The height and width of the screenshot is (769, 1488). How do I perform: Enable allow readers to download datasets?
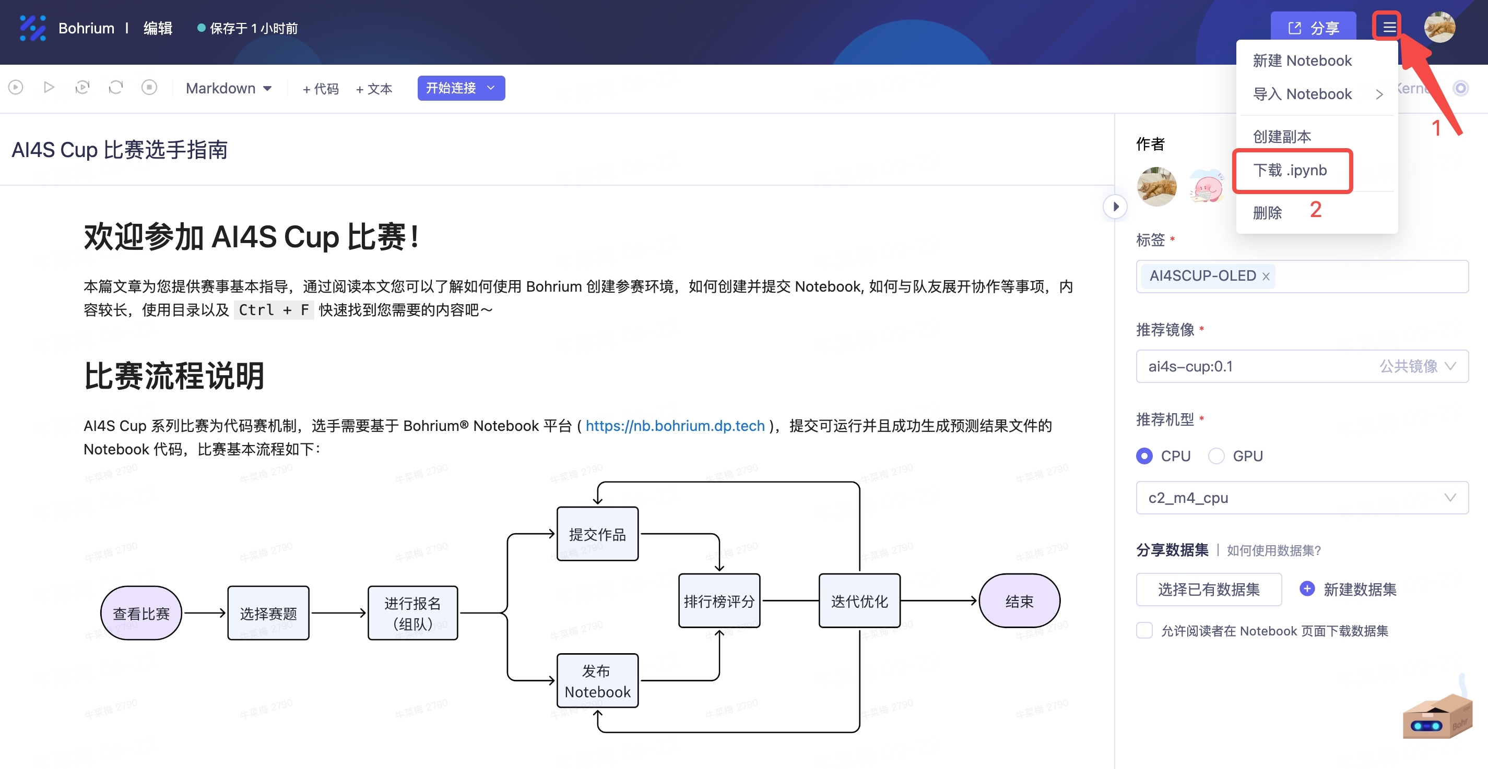[1144, 630]
